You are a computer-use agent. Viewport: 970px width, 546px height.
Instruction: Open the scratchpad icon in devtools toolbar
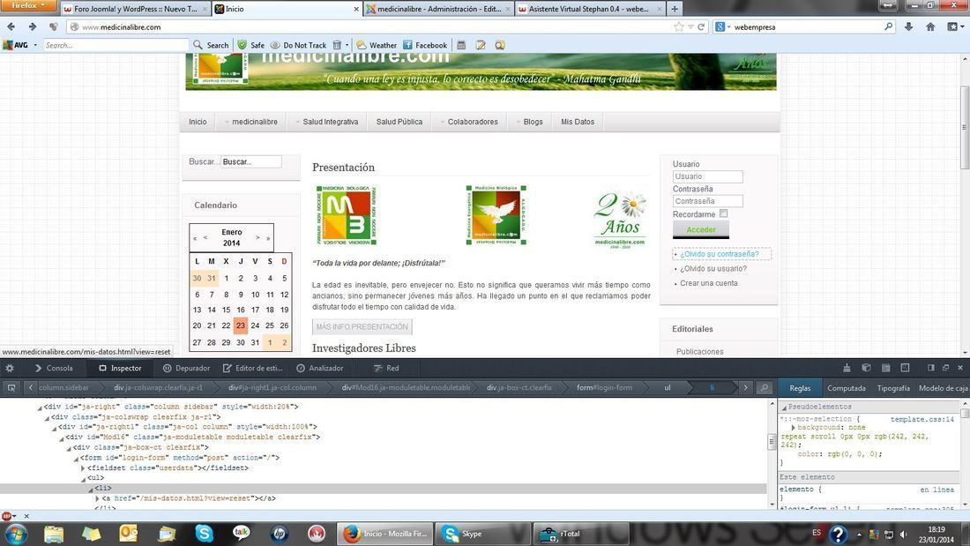(886, 368)
